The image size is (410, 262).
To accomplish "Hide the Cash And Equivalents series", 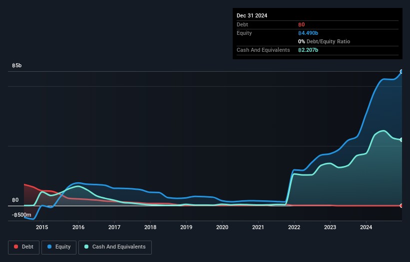I will 115,247.
